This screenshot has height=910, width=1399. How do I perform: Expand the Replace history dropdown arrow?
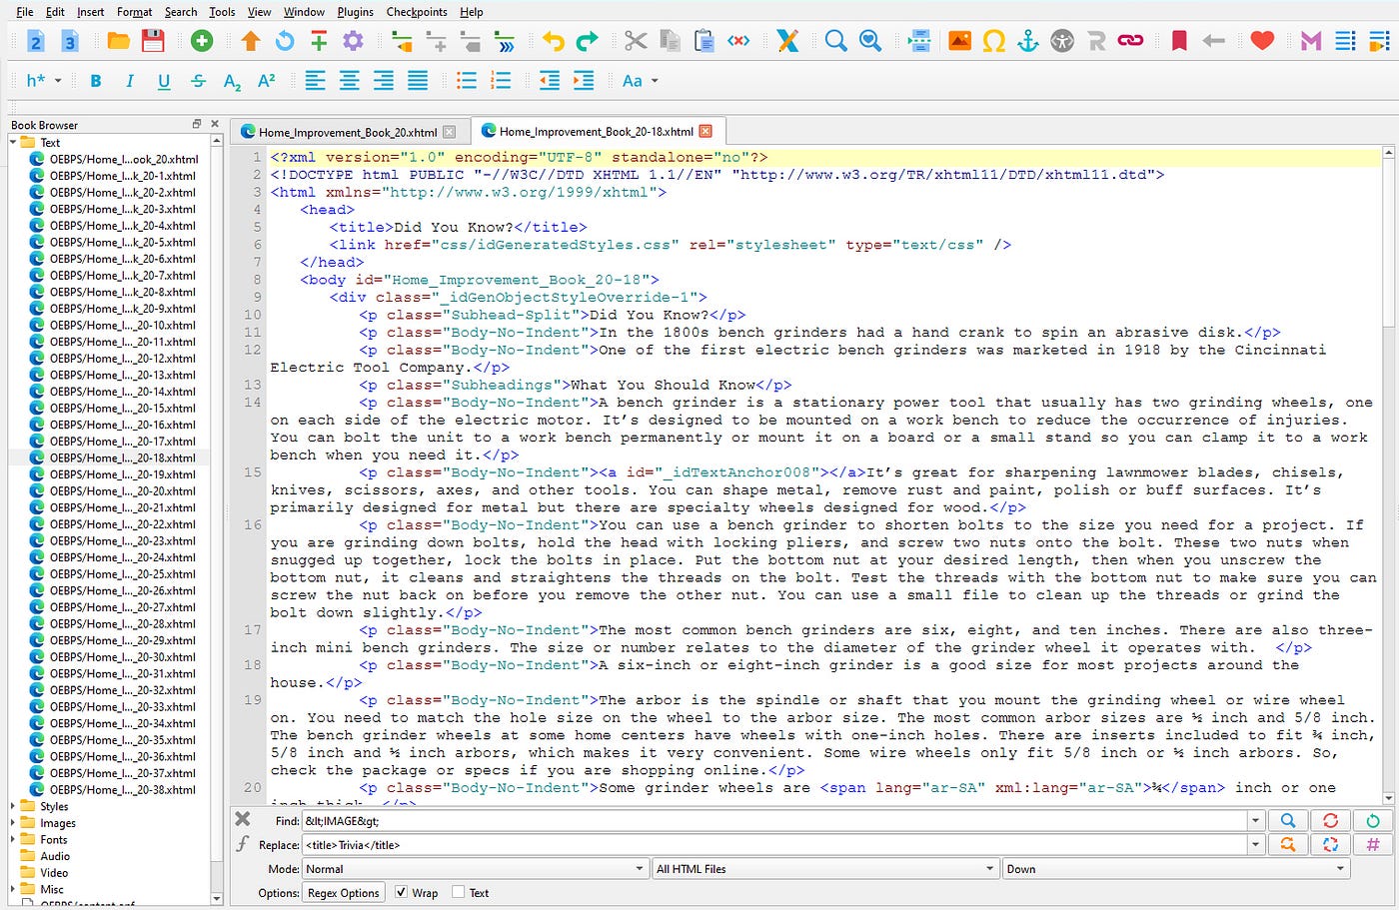point(1255,845)
